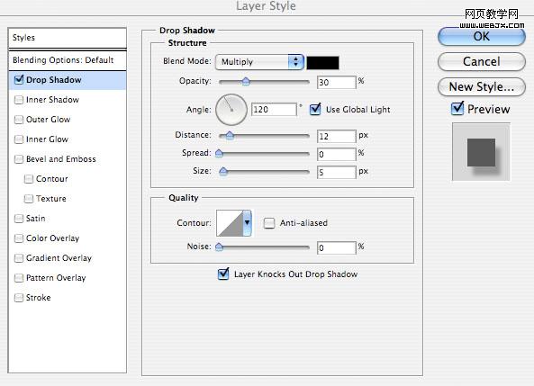Select the Pattern Overlay label

click(x=56, y=278)
